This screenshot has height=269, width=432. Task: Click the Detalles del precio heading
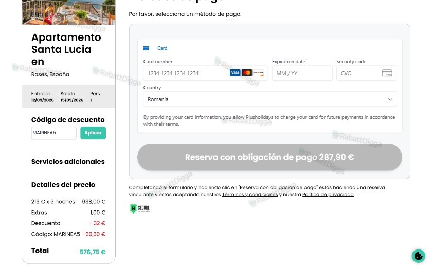click(63, 185)
